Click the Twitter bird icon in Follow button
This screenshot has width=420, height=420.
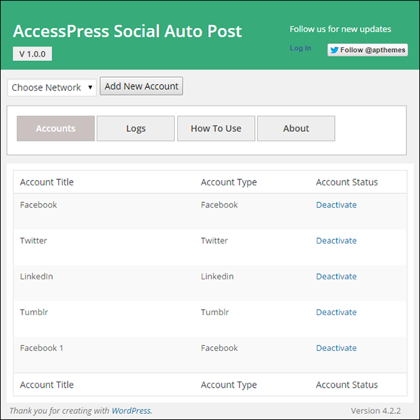point(334,50)
